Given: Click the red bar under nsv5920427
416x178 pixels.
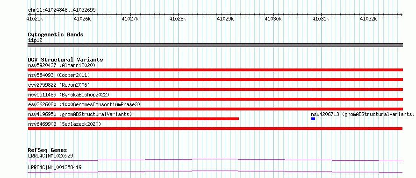Looking at the screenshot, I should [x=215, y=70].
